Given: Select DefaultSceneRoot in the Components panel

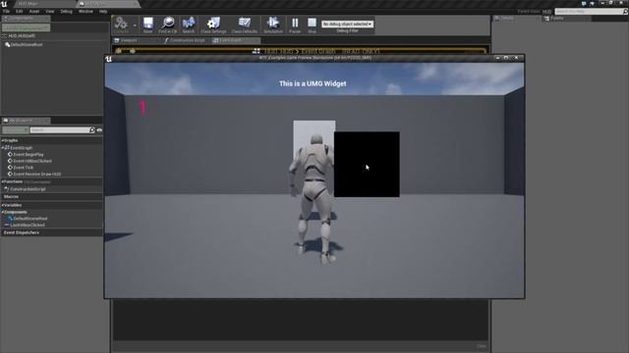Looking at the screenshot, I should [x=27, y=45].
